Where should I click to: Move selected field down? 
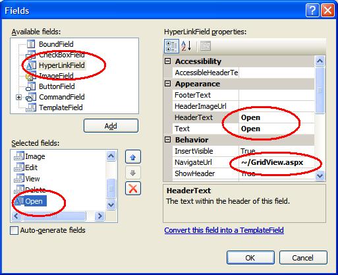click(133, 173)
